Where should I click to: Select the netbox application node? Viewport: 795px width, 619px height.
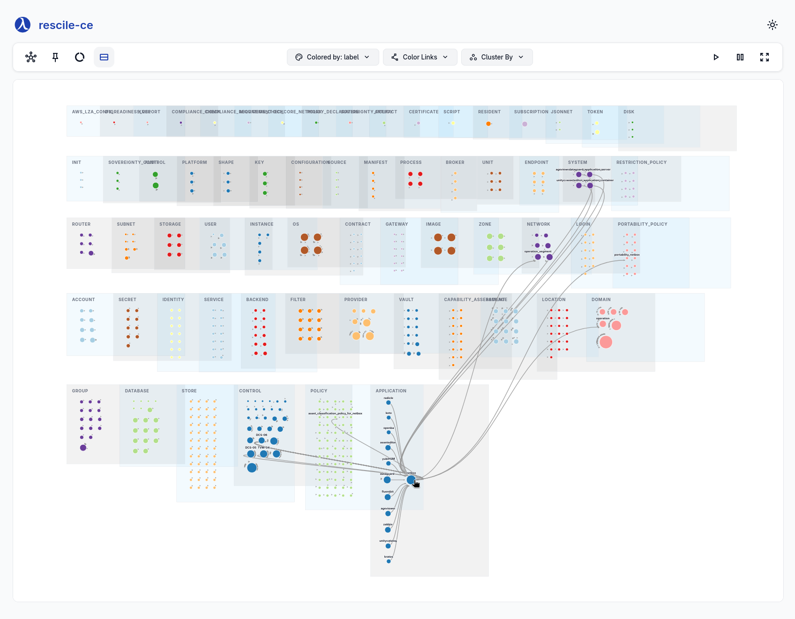point(411,479)
